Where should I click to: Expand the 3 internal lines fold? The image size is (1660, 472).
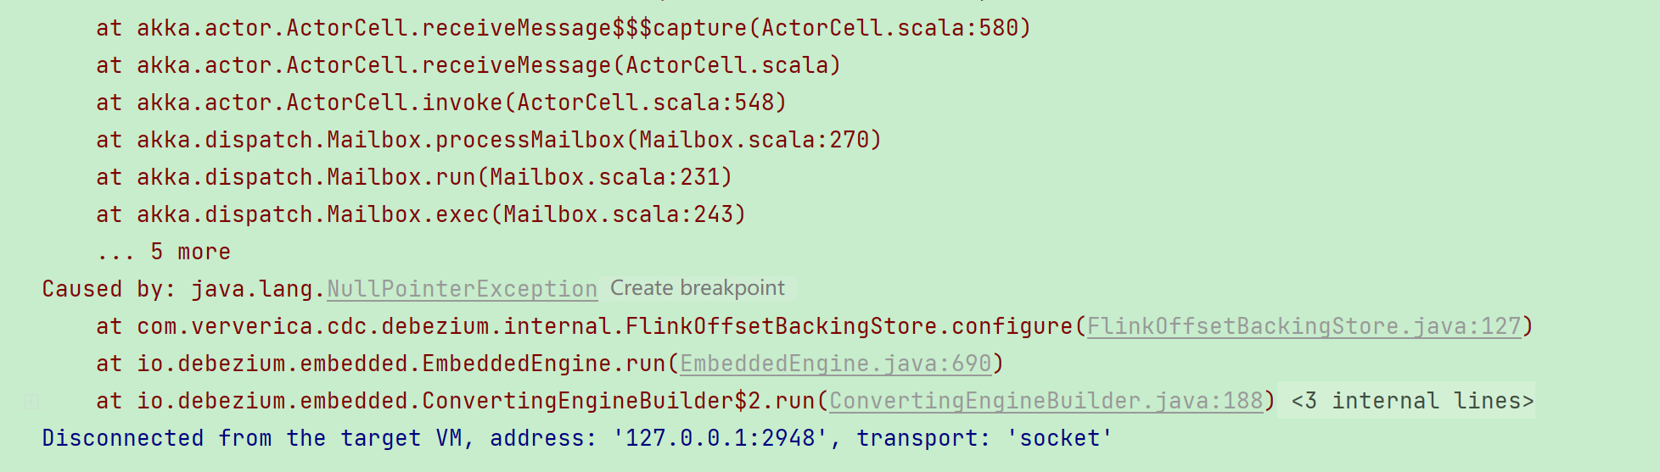click(1412, 401)
